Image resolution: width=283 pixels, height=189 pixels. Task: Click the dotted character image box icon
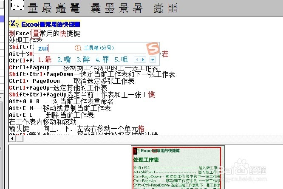pyautogui.click(x=17, y=5)
